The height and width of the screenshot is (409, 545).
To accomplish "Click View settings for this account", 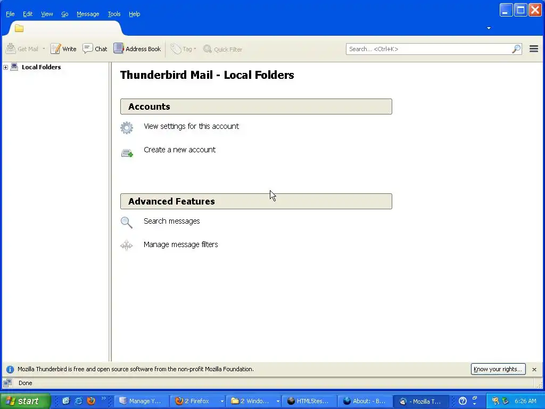I will click(x=191, y=126).
